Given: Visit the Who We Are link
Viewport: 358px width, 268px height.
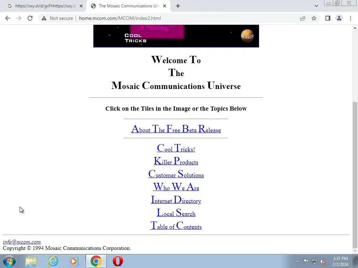Looking at the screenshot, I should (176, 187).
